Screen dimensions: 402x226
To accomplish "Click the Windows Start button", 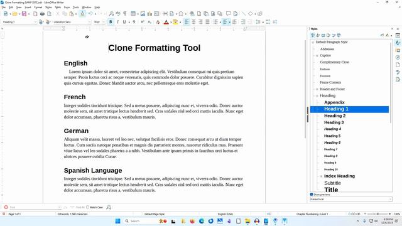I will tap(117, 221).
